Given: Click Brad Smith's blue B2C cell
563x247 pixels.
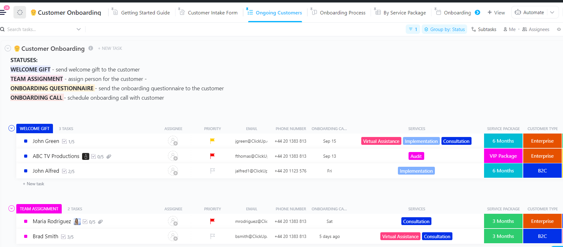Looking at the screenshot, I should [x=542, y=236].
